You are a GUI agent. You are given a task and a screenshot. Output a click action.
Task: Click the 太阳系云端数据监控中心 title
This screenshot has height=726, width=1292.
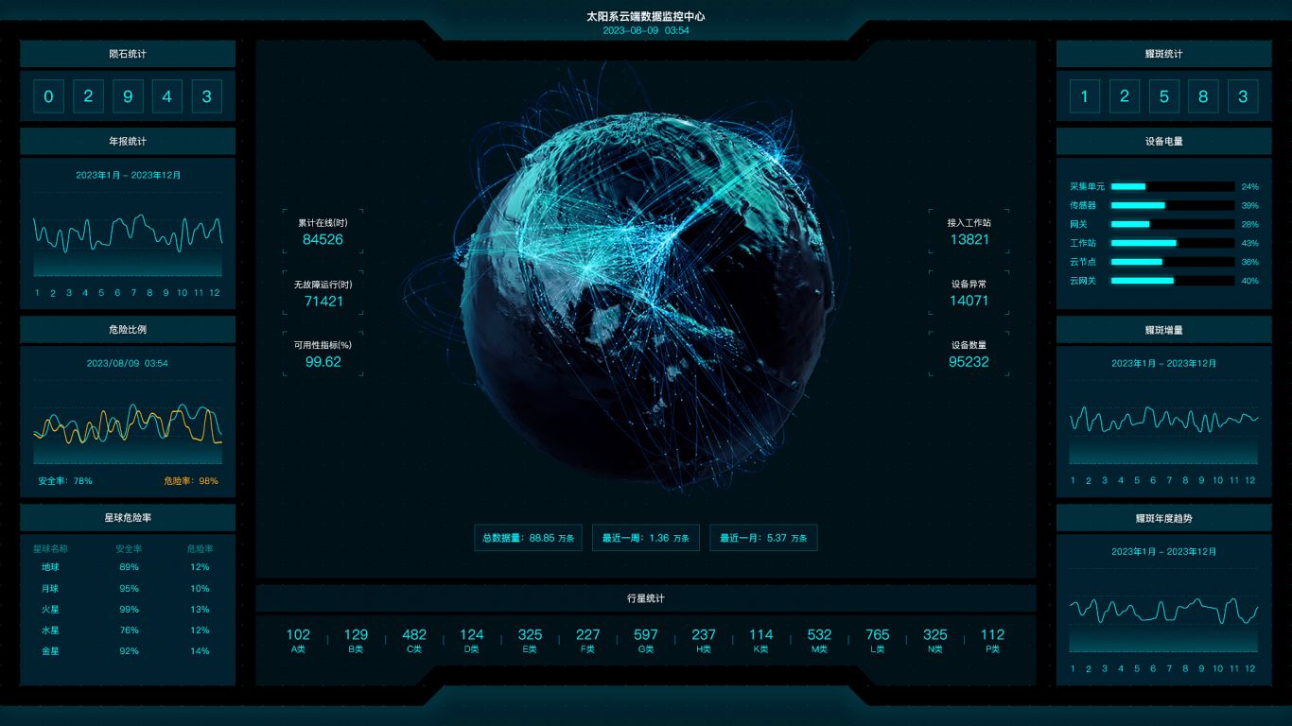646,16
